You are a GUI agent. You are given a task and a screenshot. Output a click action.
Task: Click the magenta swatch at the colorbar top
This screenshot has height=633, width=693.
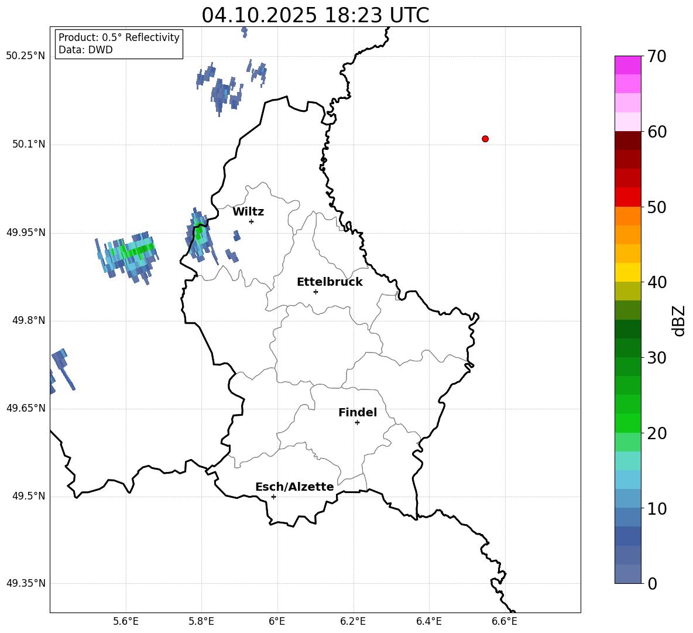628,65
